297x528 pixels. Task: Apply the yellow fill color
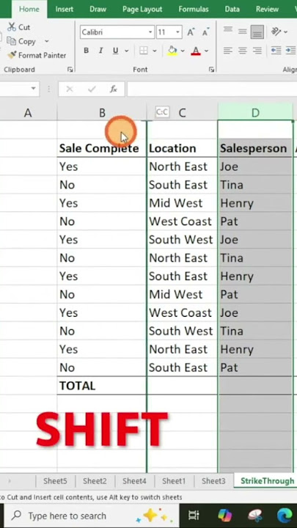172,51
